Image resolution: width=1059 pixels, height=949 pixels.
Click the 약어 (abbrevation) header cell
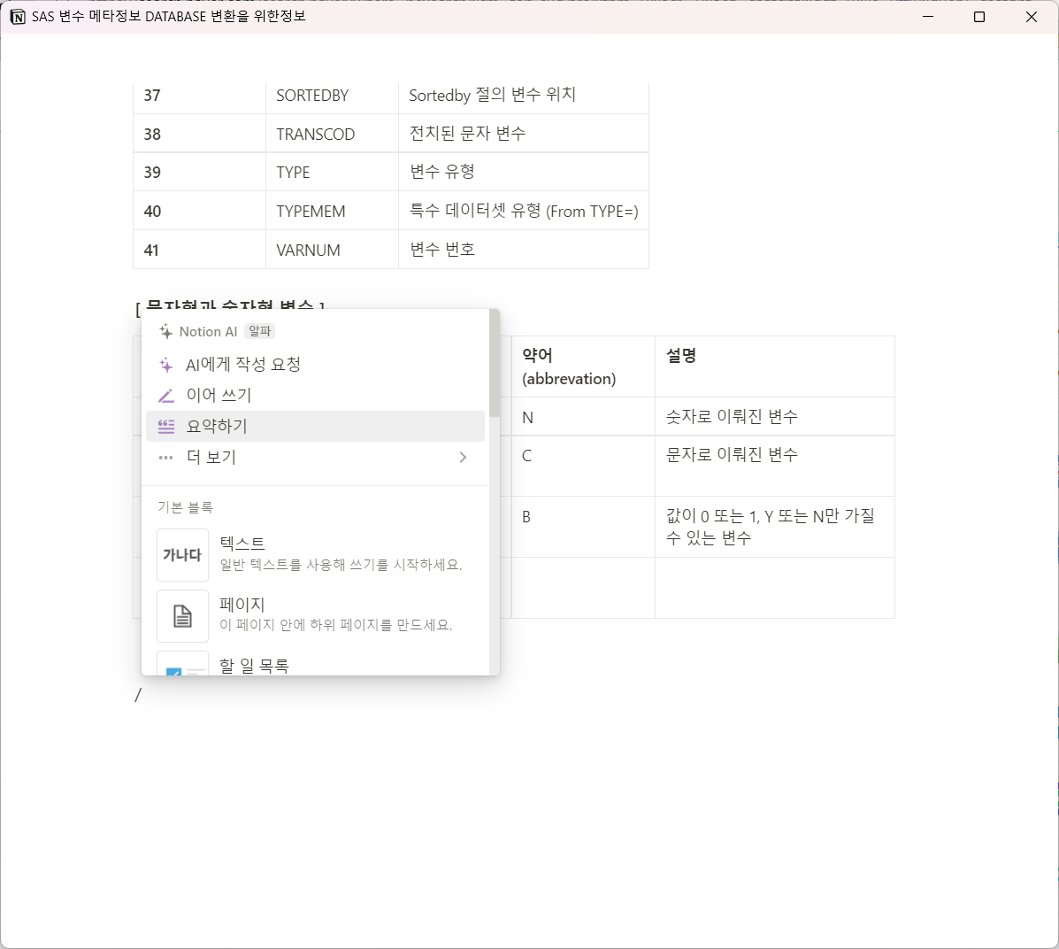[583, 367]
